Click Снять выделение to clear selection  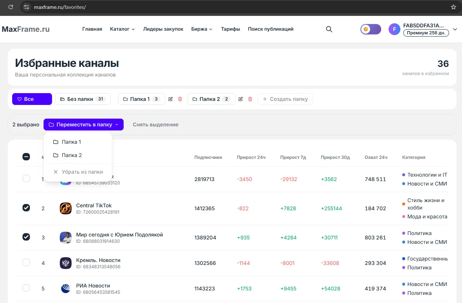(x=156, y=125)
